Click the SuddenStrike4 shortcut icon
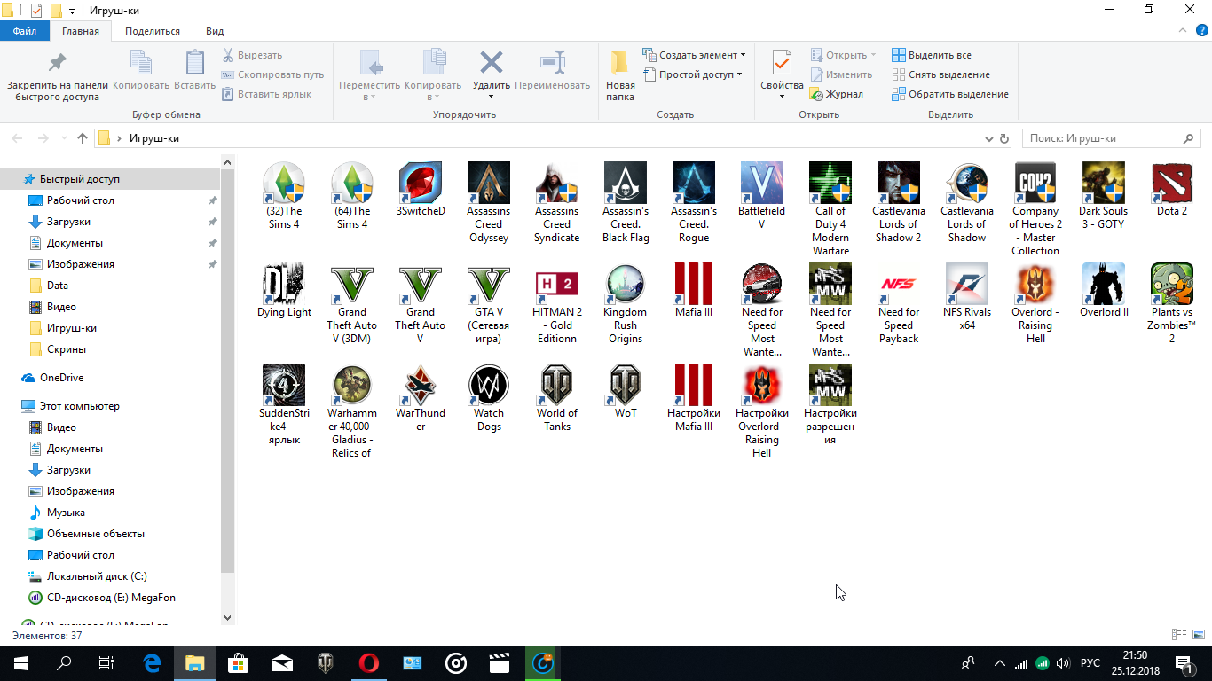Screen dimensions: 1212x681 pyautogui.click(x=284, y=385)
